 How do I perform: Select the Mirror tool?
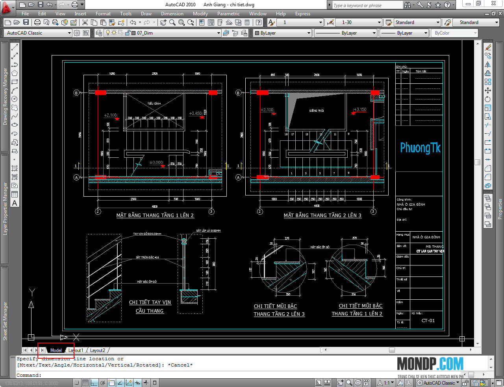pos(488,64)
